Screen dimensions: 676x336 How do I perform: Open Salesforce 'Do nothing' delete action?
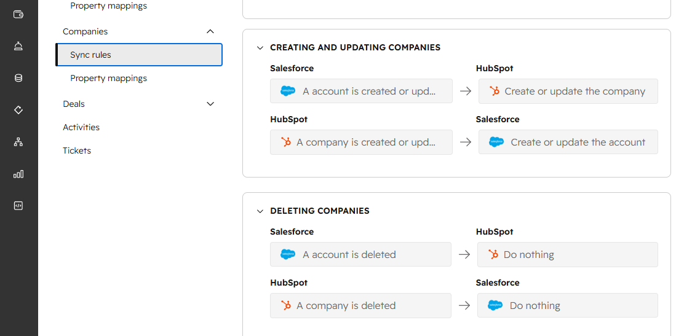(568, 305)
